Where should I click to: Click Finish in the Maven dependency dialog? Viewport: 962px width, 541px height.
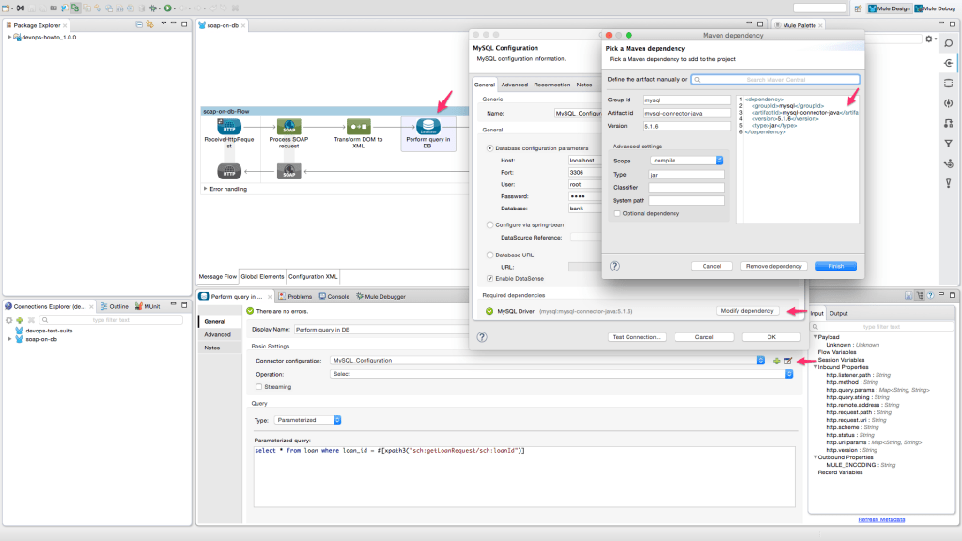(835, 266)
